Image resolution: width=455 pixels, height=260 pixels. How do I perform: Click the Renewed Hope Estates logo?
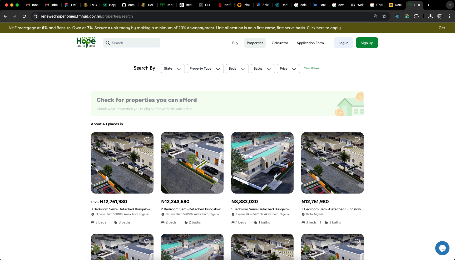pos(86,43)
